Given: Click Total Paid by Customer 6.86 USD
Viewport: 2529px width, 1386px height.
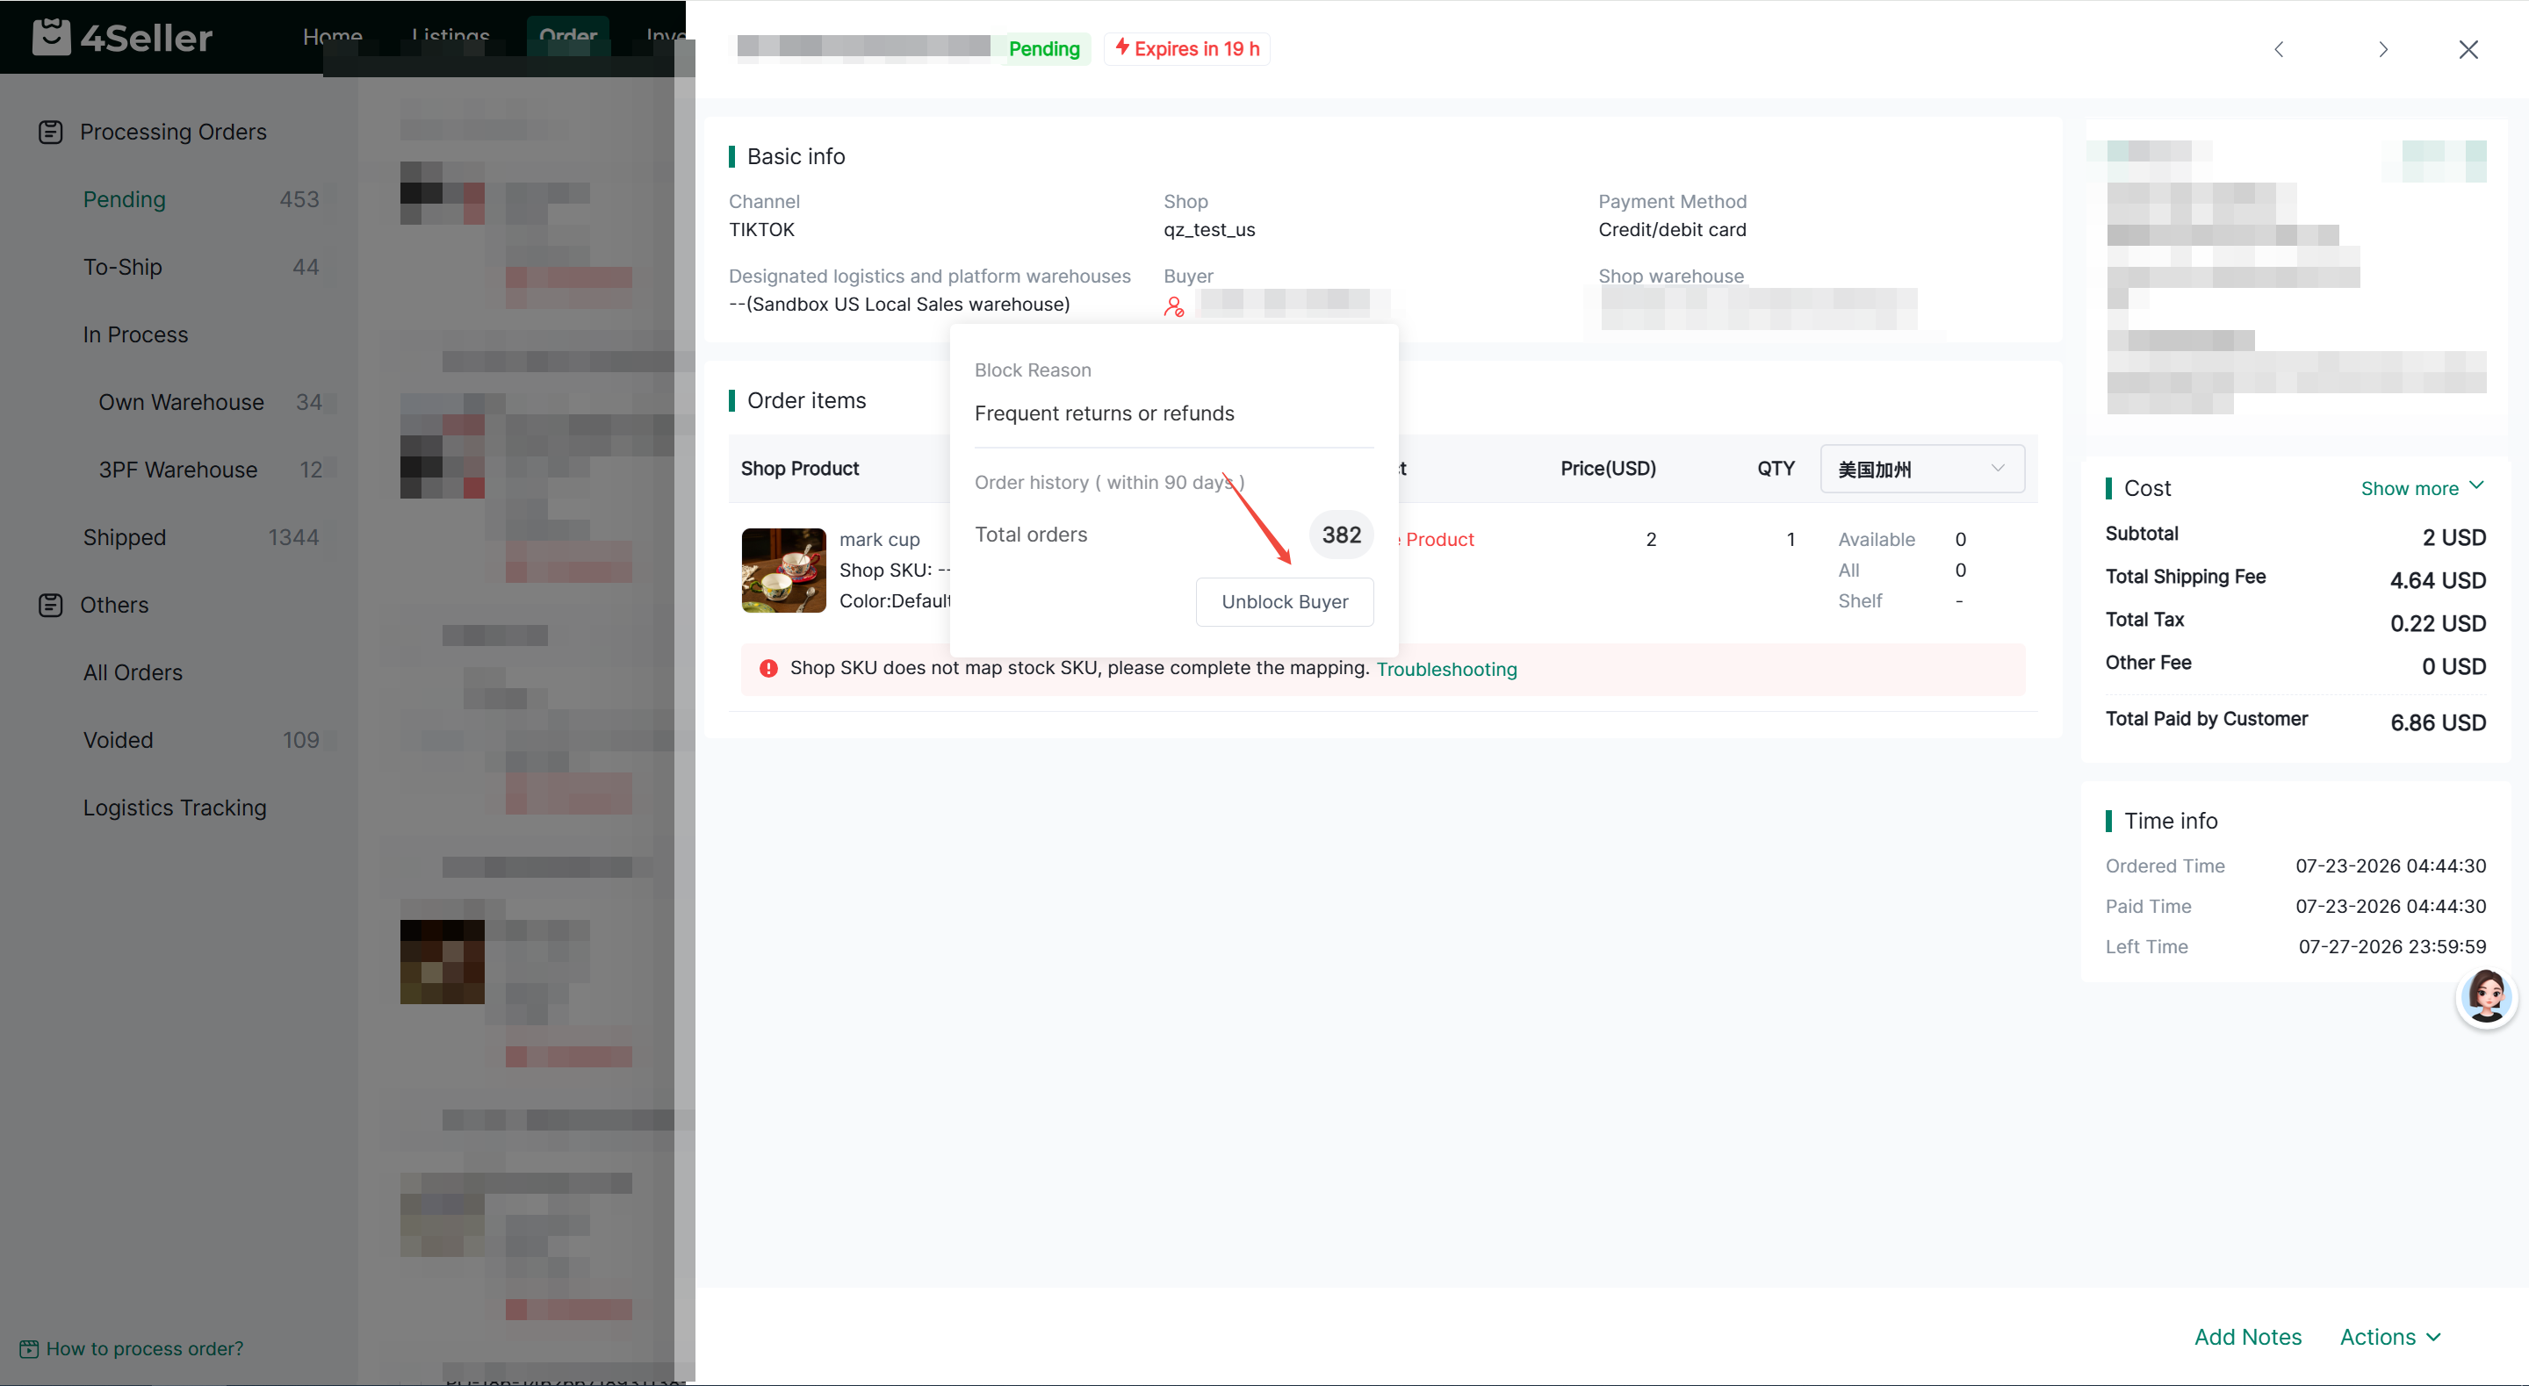Looking at the screenshot, I should click(x=2438, y=722).
